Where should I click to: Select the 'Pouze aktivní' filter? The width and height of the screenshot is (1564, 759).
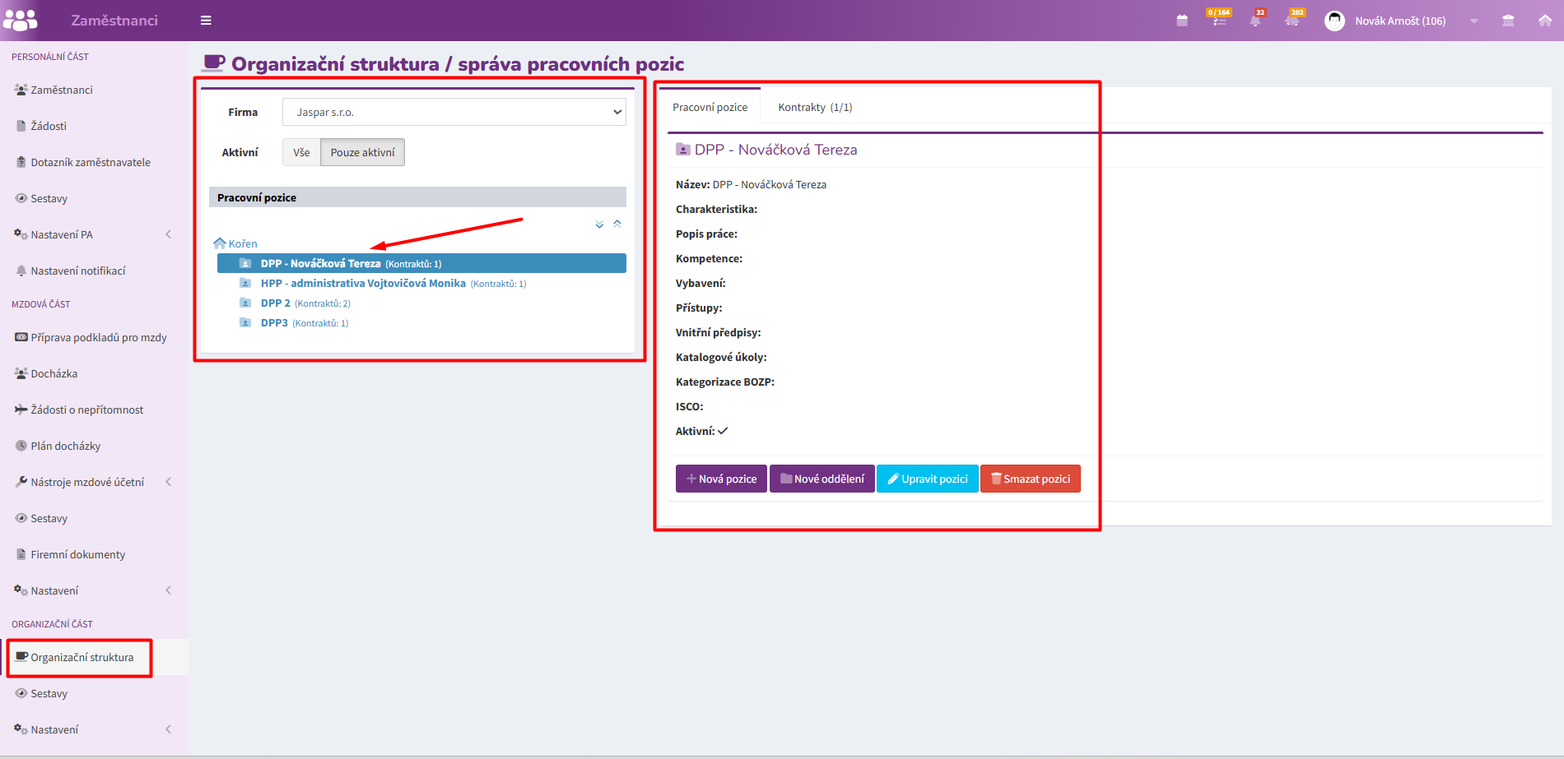362,152
